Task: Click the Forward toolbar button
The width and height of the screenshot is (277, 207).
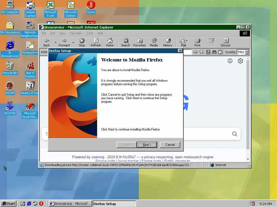Action: click(64, 43)
